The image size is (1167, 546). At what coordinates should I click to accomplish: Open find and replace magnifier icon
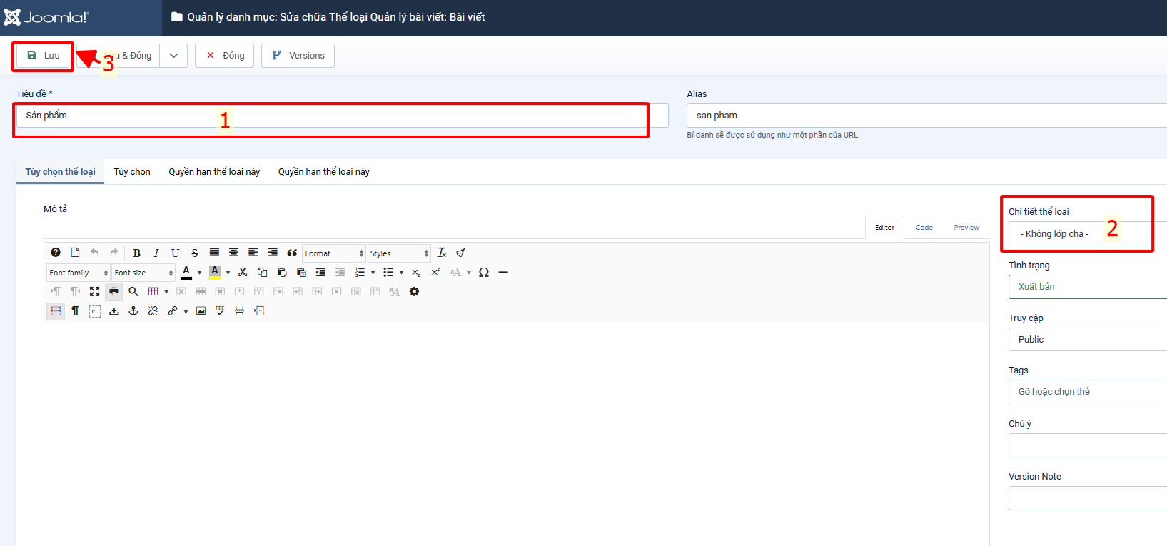point(133,292)
